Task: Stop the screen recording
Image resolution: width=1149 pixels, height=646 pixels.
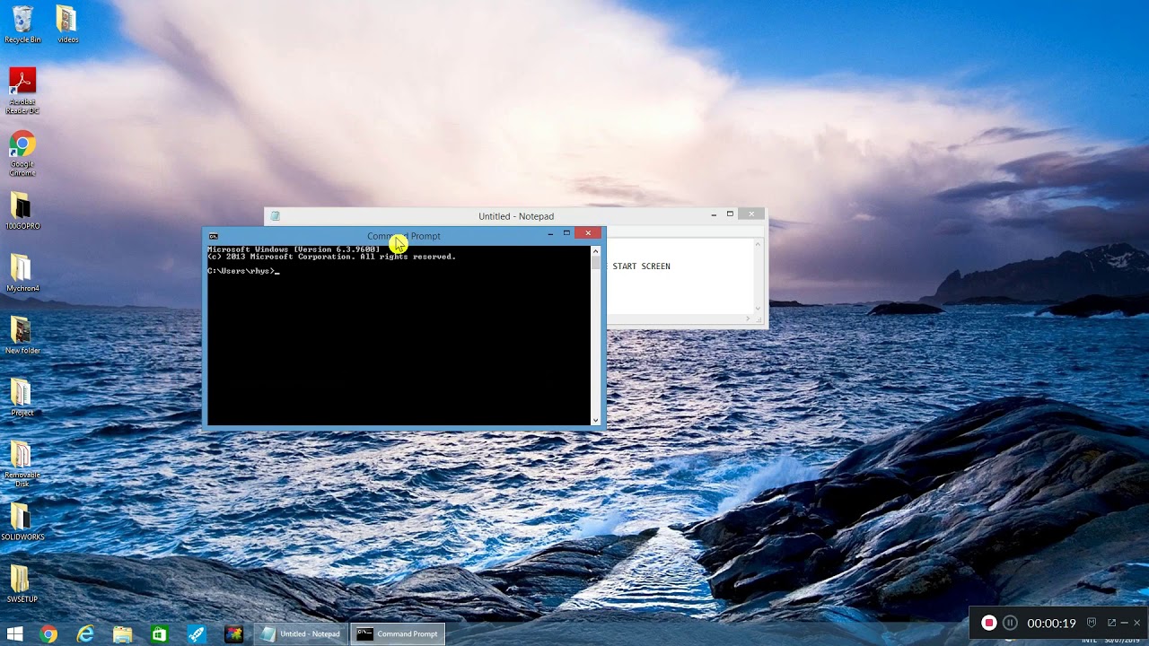Action: point(988,623)
